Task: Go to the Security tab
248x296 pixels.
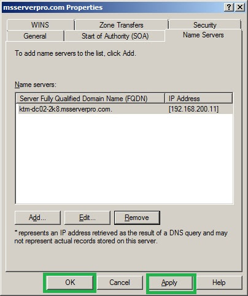Action: 205,25
